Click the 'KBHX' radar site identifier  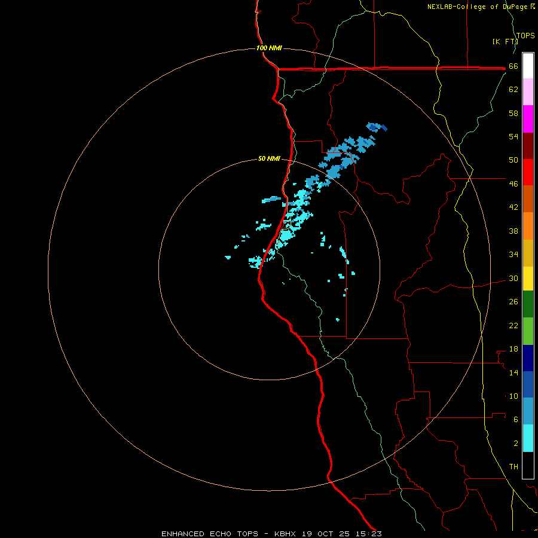285,534
